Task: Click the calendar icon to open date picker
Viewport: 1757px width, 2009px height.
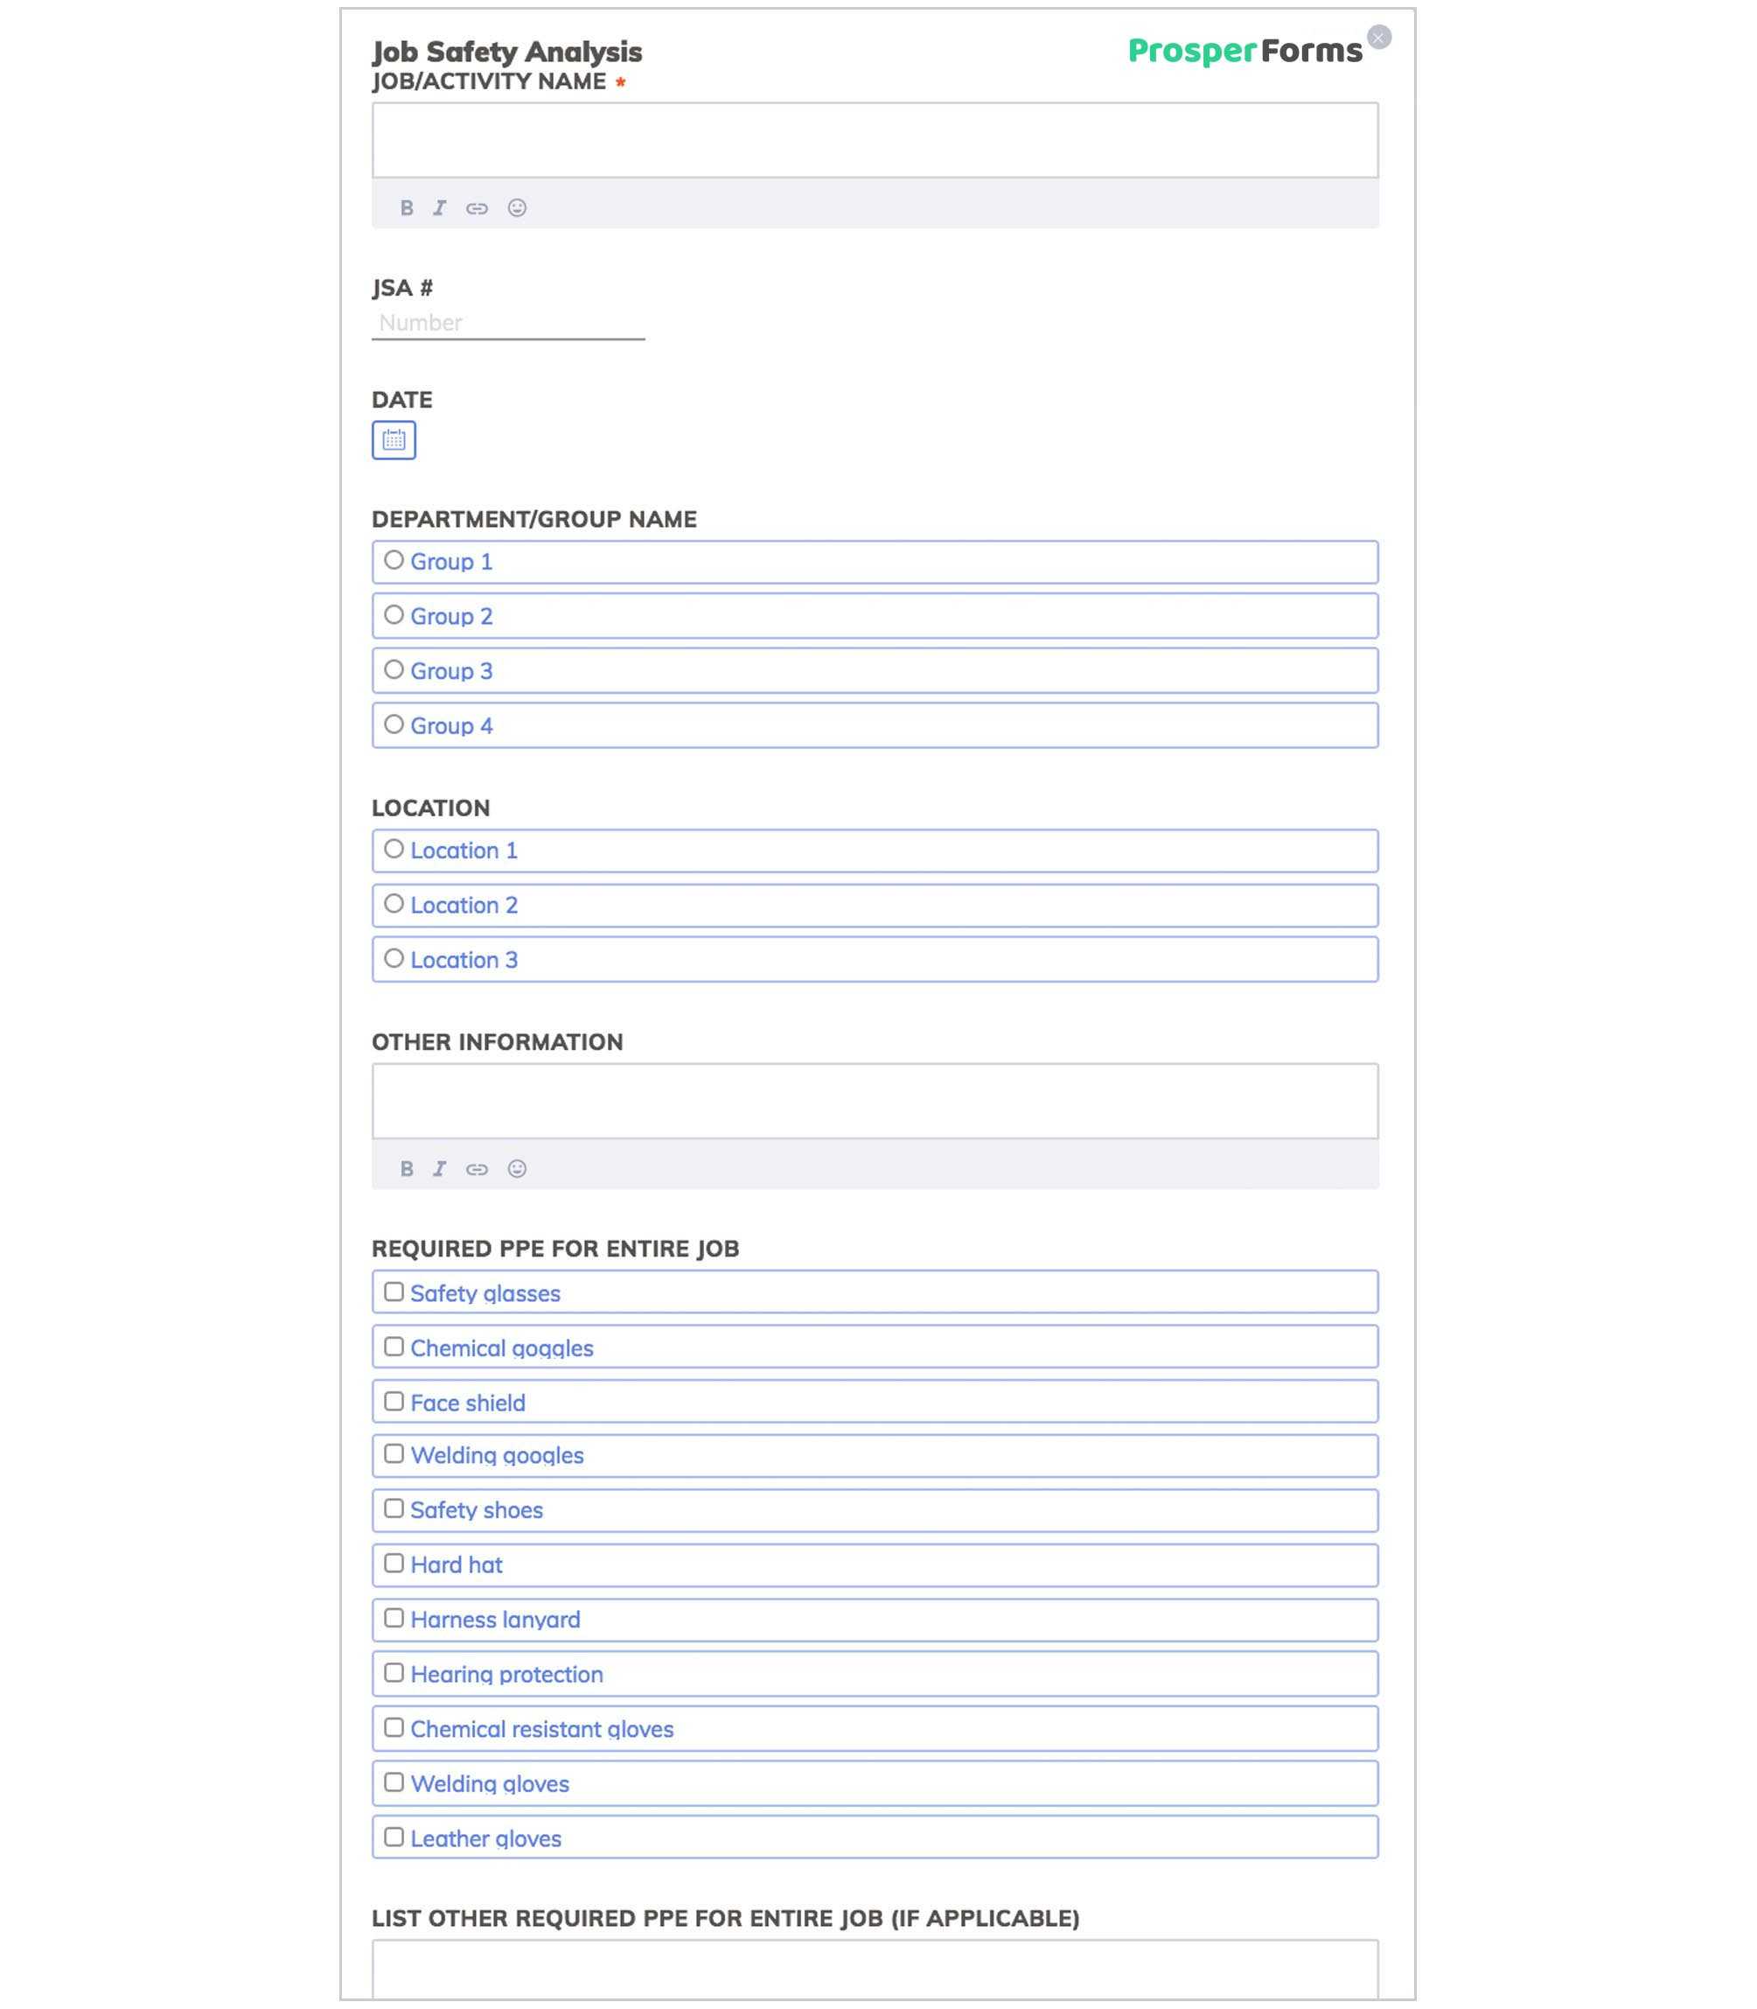Action: pos(394,441)
